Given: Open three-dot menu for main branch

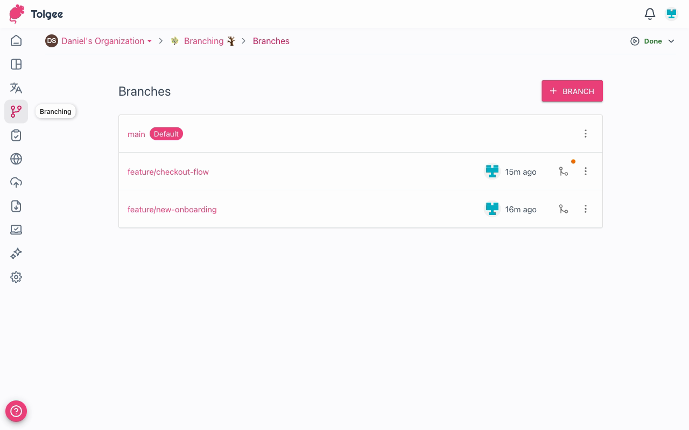Looking at the screenshot, I should tap(586, 134).
